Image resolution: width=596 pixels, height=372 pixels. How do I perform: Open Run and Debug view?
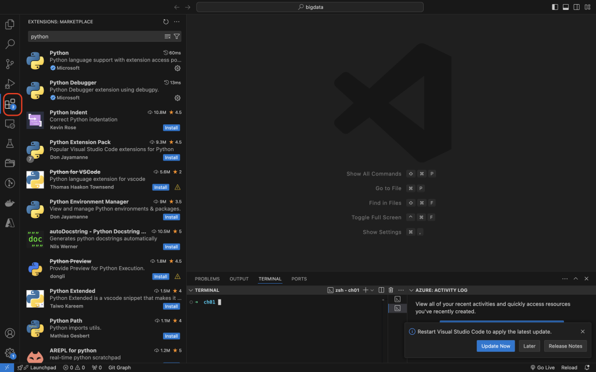coord(10,84)
